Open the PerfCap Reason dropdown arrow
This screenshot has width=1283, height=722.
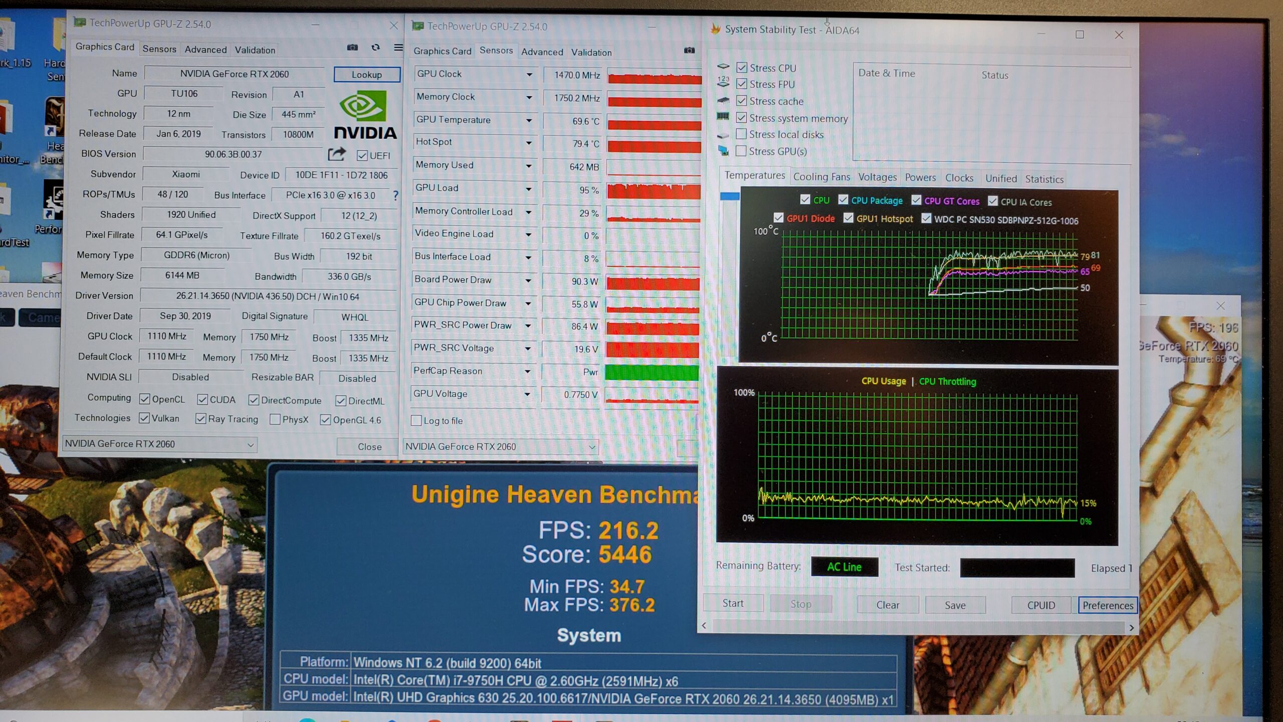527,371
